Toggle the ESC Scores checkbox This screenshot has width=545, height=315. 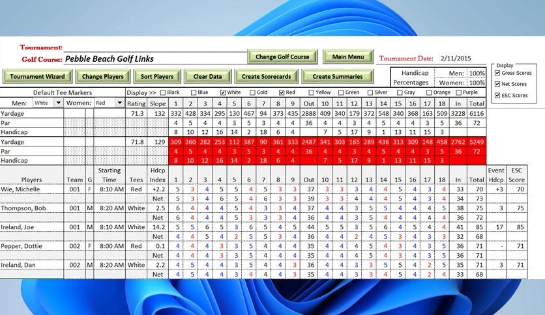coord(497,96)
